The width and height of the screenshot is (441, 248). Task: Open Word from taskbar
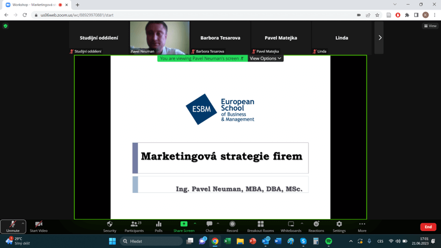pyautogui.click(x=278, y=241)
